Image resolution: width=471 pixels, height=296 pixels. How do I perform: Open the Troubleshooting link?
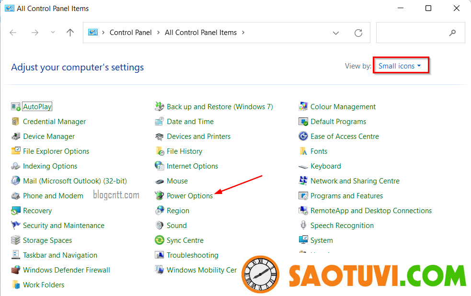coord(193,255)
